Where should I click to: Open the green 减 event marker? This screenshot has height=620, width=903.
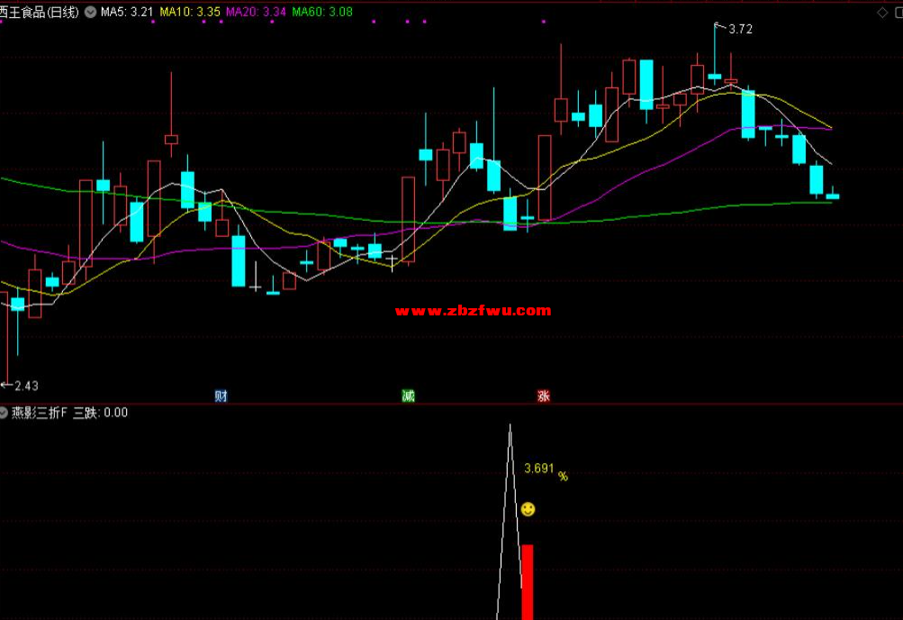(x=409, y=396)
